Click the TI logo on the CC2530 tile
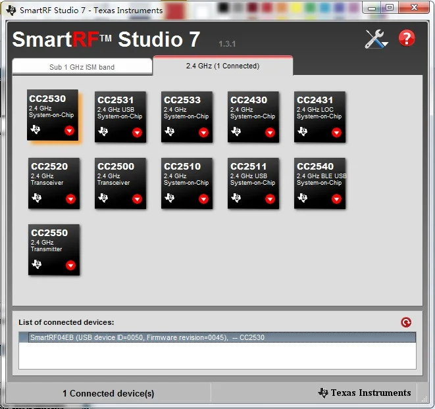The width and height of the screenshot is (435, 409). (x=36, y=130)
